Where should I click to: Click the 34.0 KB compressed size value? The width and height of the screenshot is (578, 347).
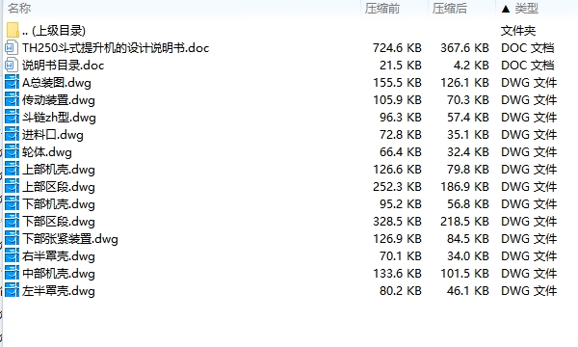point(468,256)
